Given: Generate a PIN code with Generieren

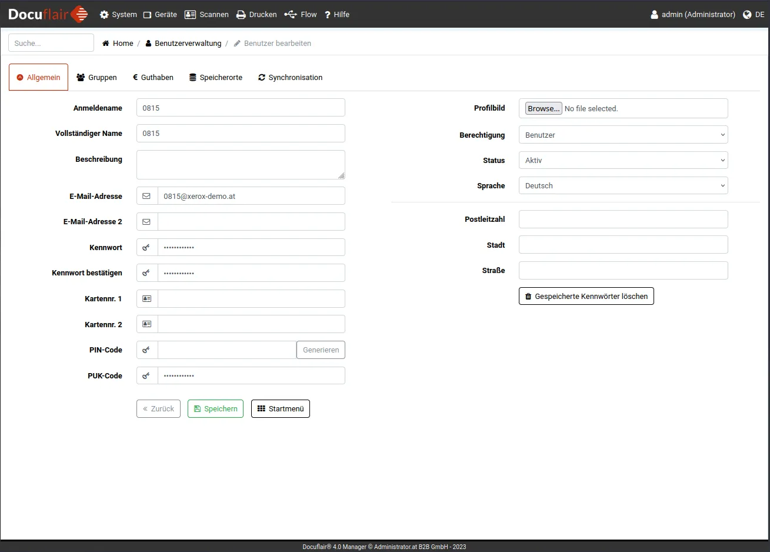Looking at the screenshot, I should (x=321, y=350).
